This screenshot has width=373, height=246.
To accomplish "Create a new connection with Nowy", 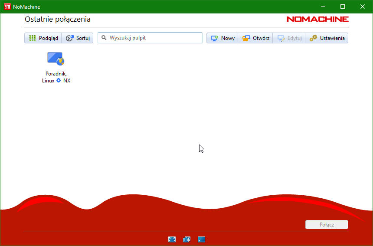I will tap(222, 38).
